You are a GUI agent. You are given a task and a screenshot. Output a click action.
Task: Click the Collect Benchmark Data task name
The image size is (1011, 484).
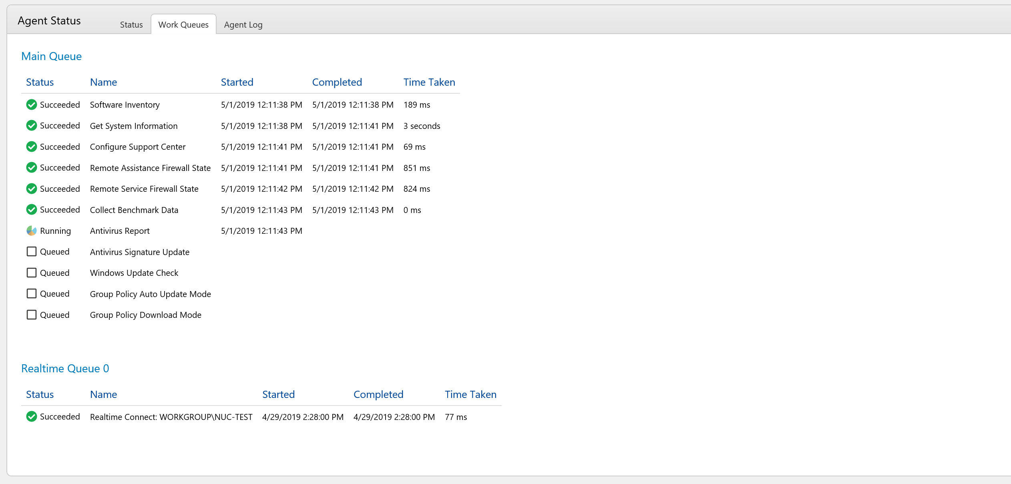pos(134,210)
